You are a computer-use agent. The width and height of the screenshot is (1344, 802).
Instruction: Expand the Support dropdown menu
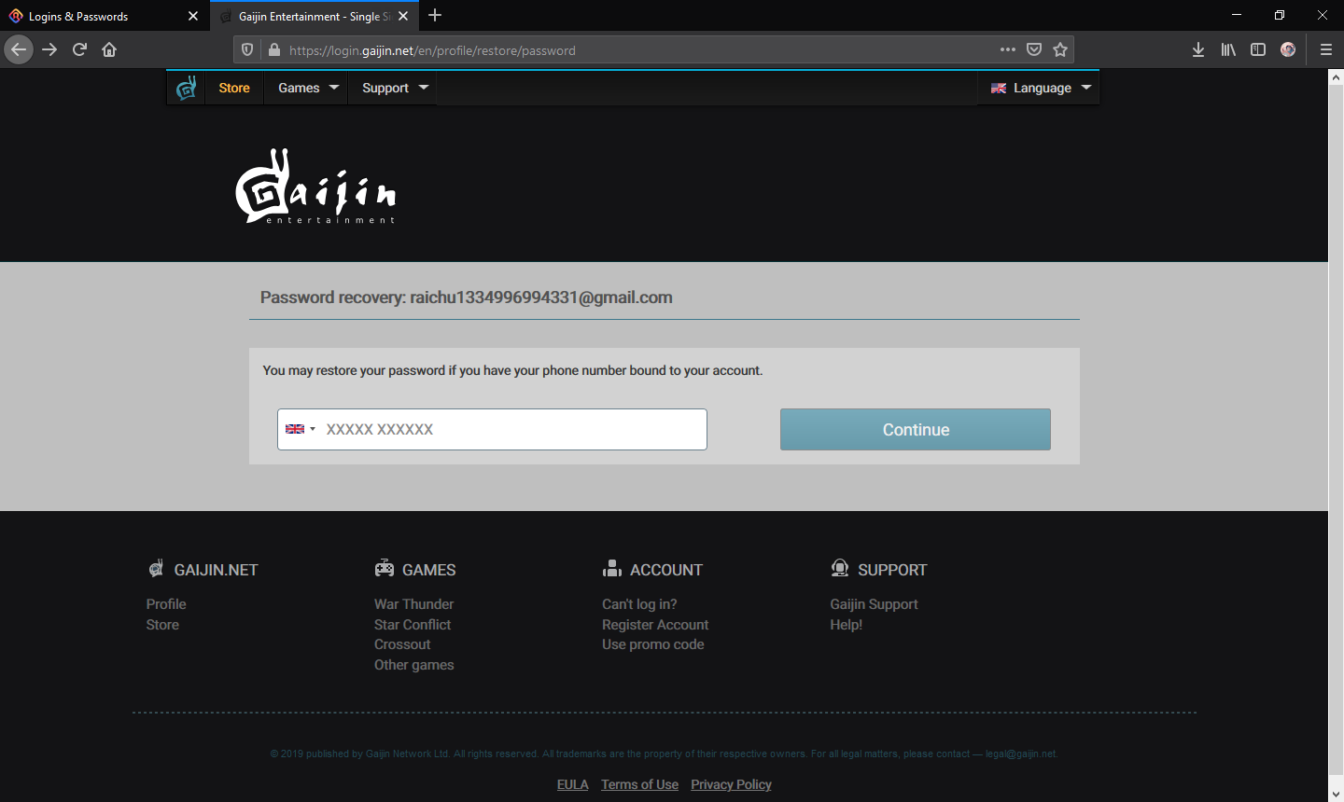[x=395, y=88]
